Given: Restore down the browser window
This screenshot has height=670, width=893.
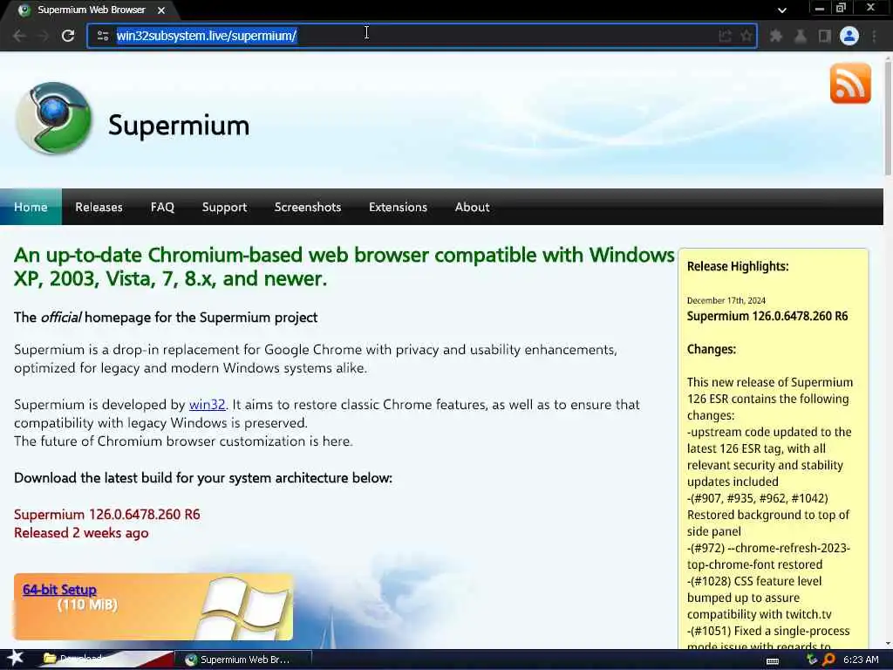Looking at the screenshot, I should pyautogui.click(x=841, y=8).
